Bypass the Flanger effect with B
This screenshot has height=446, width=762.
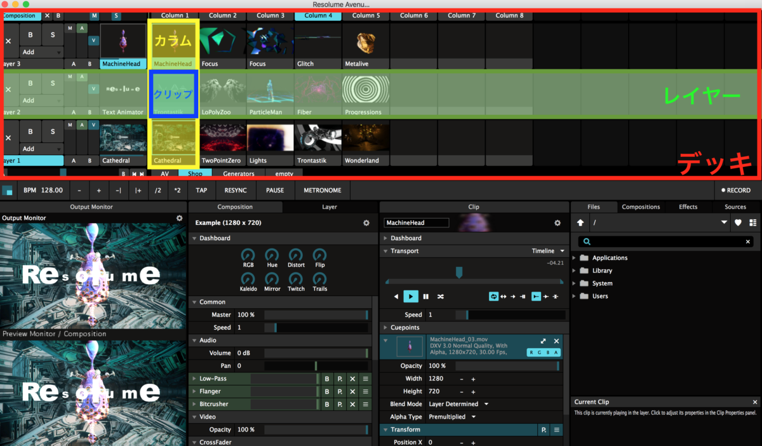(x=327, y=391)
